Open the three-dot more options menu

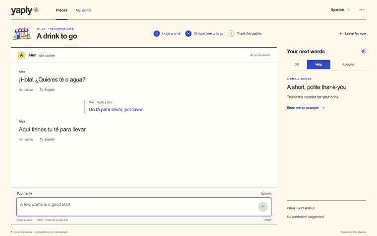click(361, 10)
